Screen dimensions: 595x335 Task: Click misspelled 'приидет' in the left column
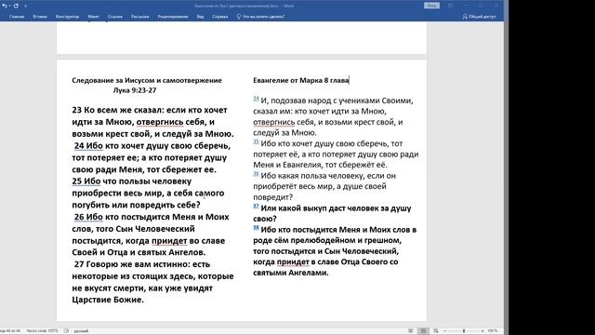tap(169, 241)
